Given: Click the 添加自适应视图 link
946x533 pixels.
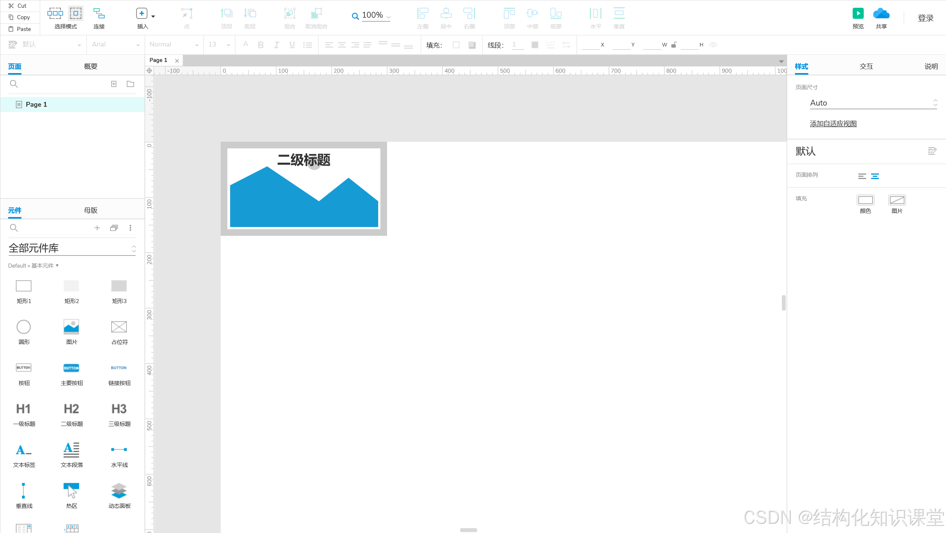Looking at the screenshot, I should click(x=833, y=124).
